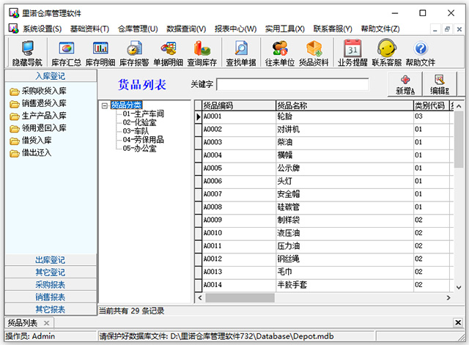The image size is (469, 345).
Task: Expand the 销售报表 navigation section
Action: pyautogui.click(x=51, y=297)
